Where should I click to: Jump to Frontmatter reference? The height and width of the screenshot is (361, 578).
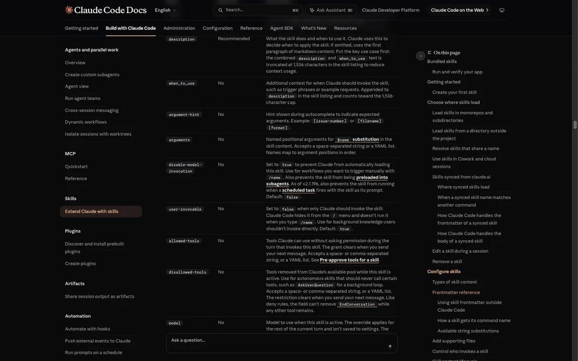click(456, 293)
